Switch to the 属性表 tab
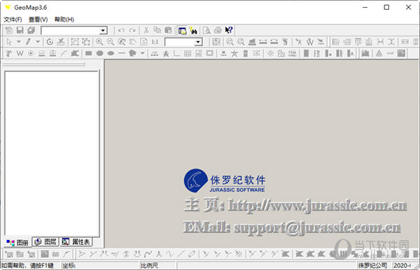The width and height of the screenshot is (420, 270). [x=76, y=242]
